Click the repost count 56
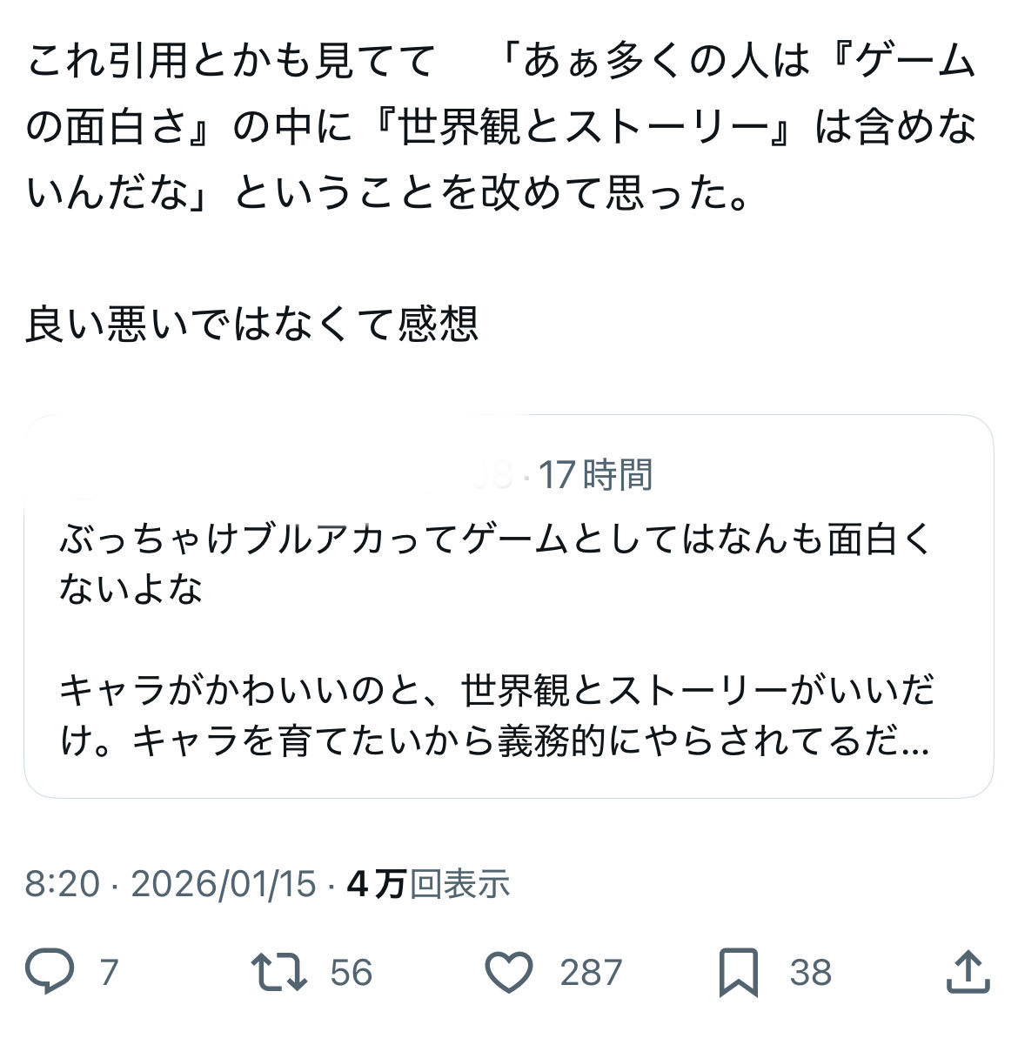The image size is (1018, 1045). click(351, 972)
